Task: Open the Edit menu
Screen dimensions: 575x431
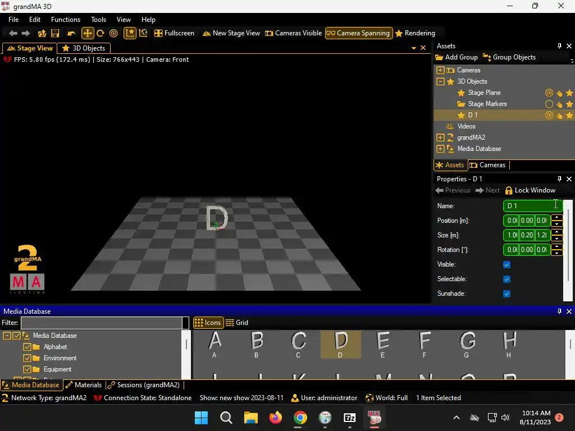Action: click(x=35, y=20)
